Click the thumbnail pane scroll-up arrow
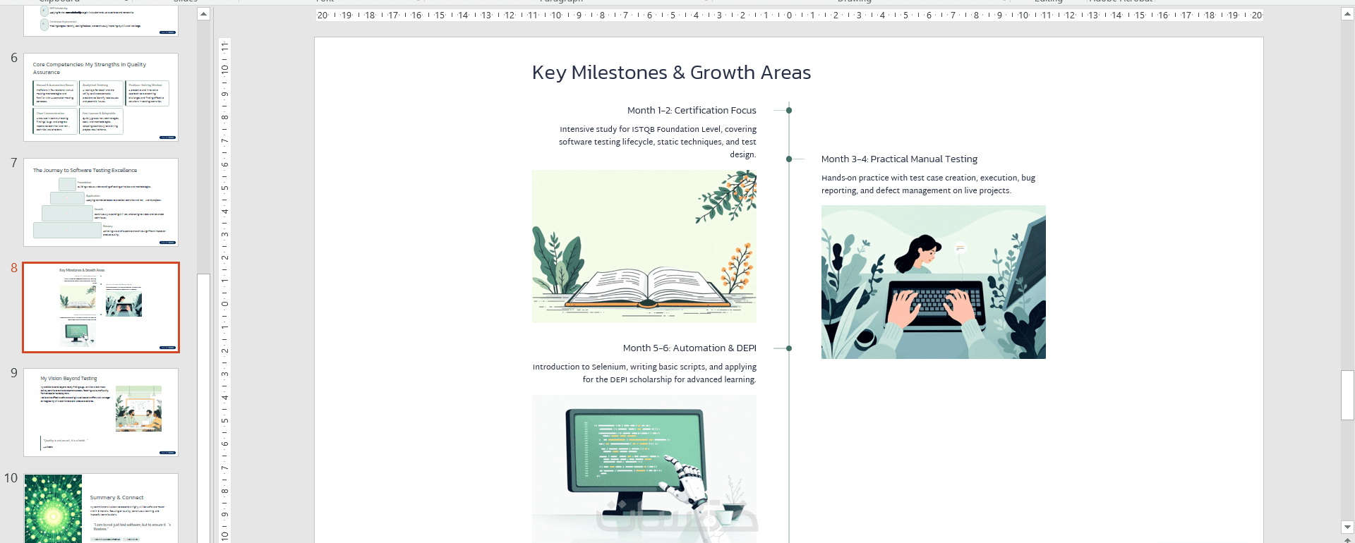Viewport: 1355px width, 543px height. [203, 14]
